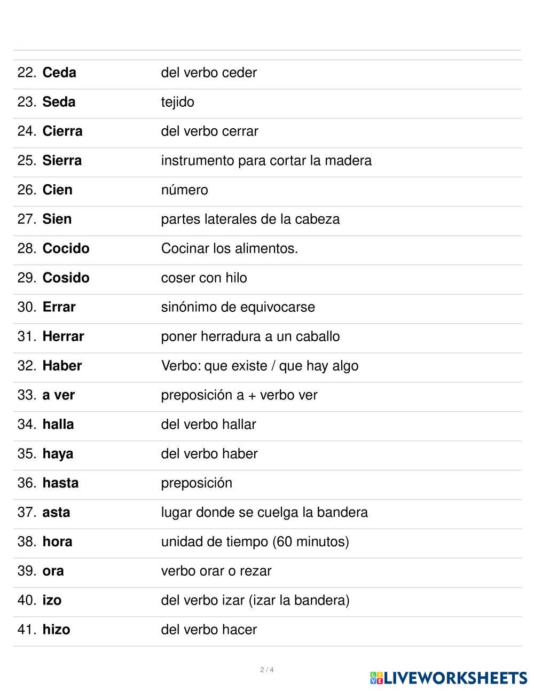Select the bold word Errar
Screen dimensions: 534x691
[x=59, y=307]
